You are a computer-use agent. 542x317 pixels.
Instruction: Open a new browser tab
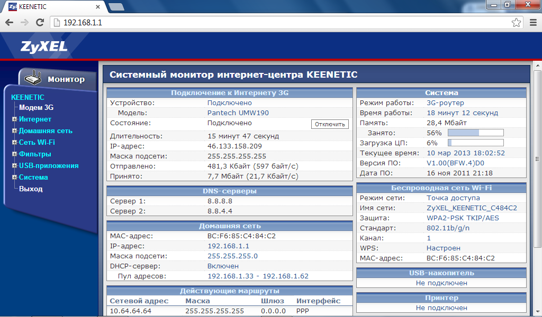[x=116, y=6]
